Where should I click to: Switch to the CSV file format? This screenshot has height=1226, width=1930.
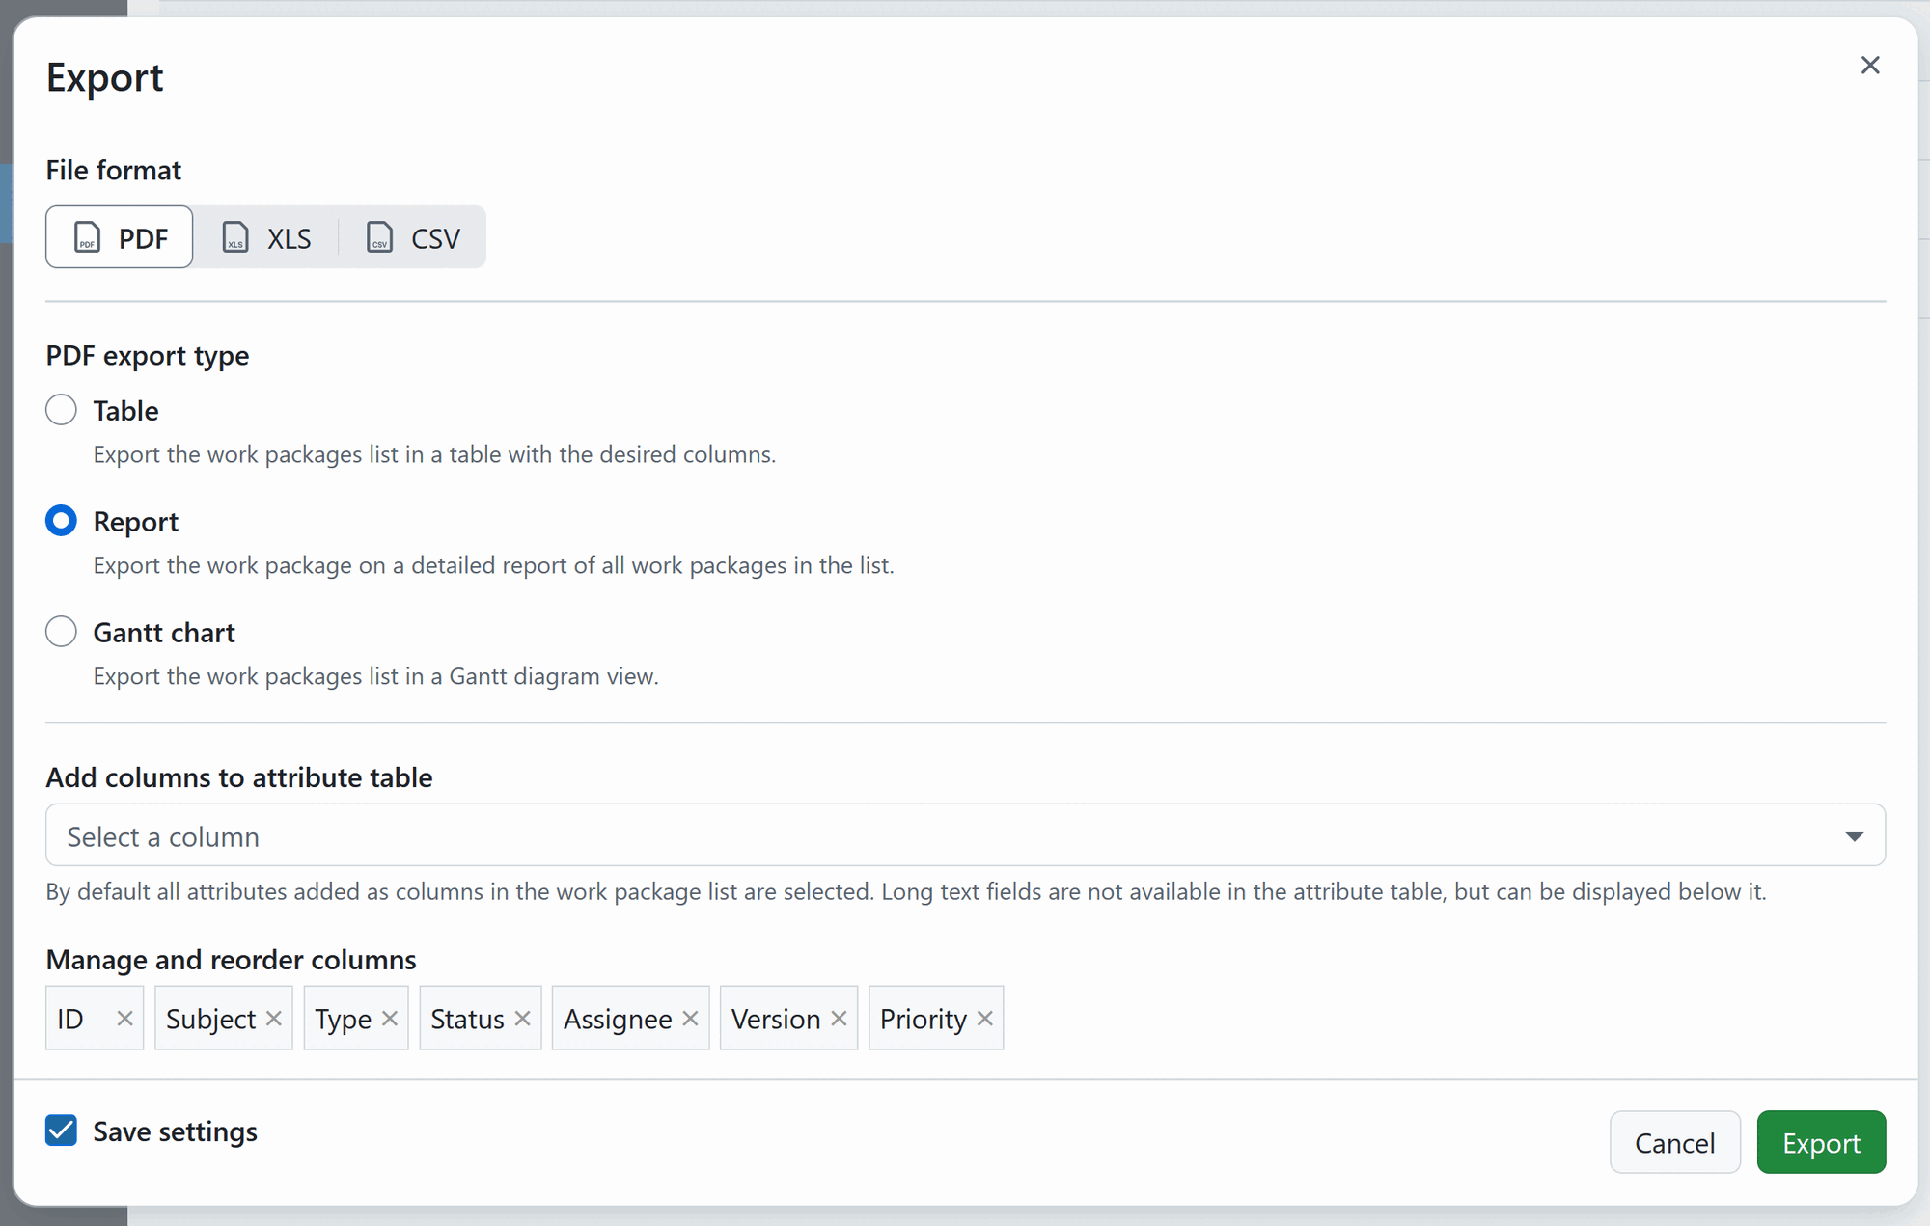(x=412, y=237)
